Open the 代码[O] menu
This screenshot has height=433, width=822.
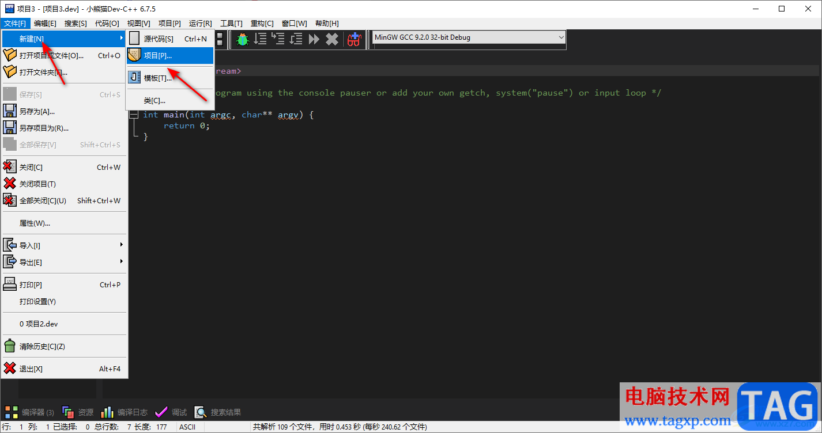pyautogui.click(x=107, y=23)
